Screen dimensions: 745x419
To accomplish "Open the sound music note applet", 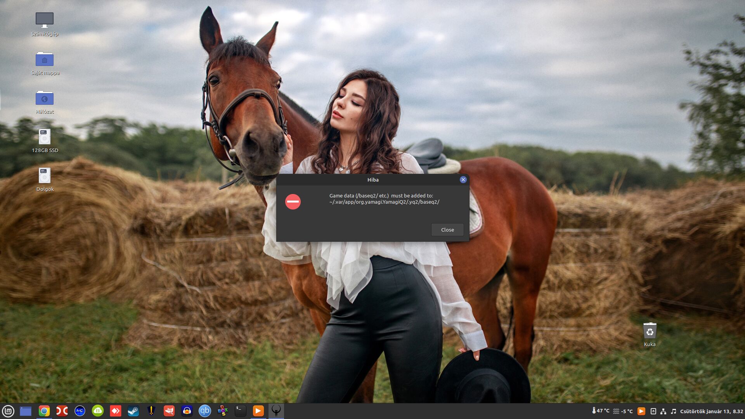I will (673, 411).
